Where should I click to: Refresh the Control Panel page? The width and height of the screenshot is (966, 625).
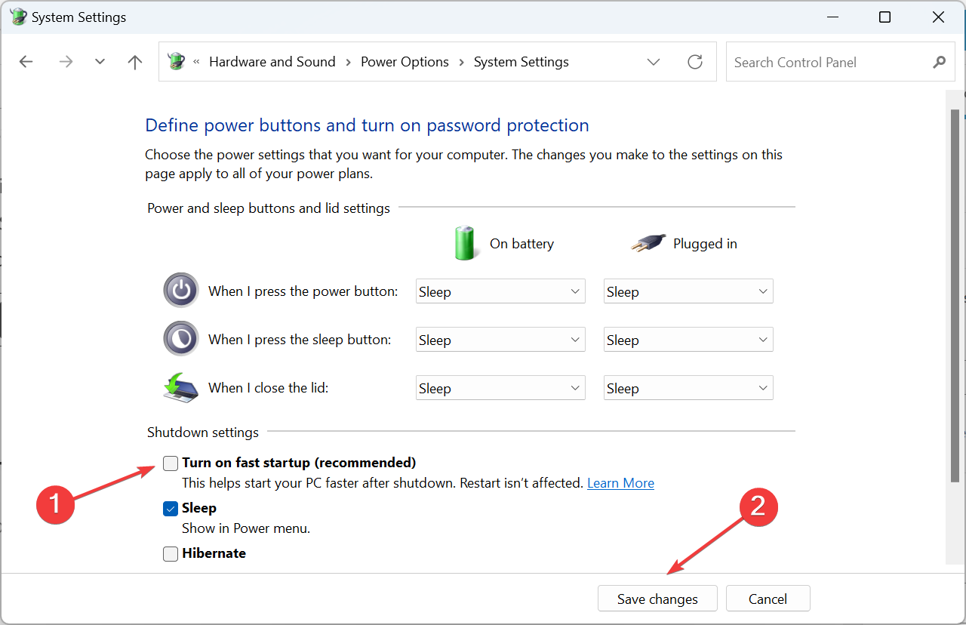pos(695,62)
